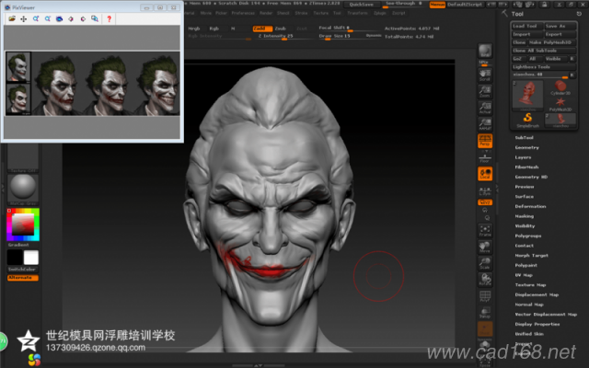Screen dimensions: 589x368
Task: Click the QuickSave button
Action: coord(361,5)
